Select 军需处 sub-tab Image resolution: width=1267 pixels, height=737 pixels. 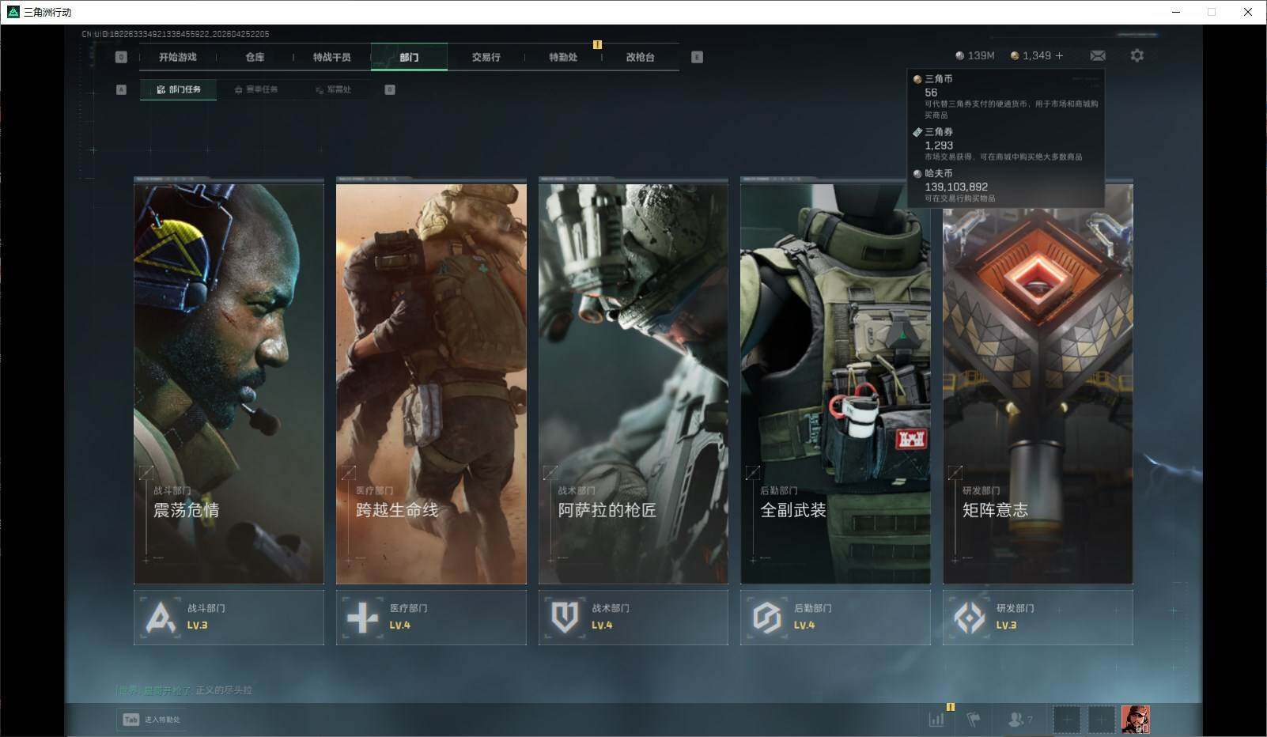click(334, 89)
